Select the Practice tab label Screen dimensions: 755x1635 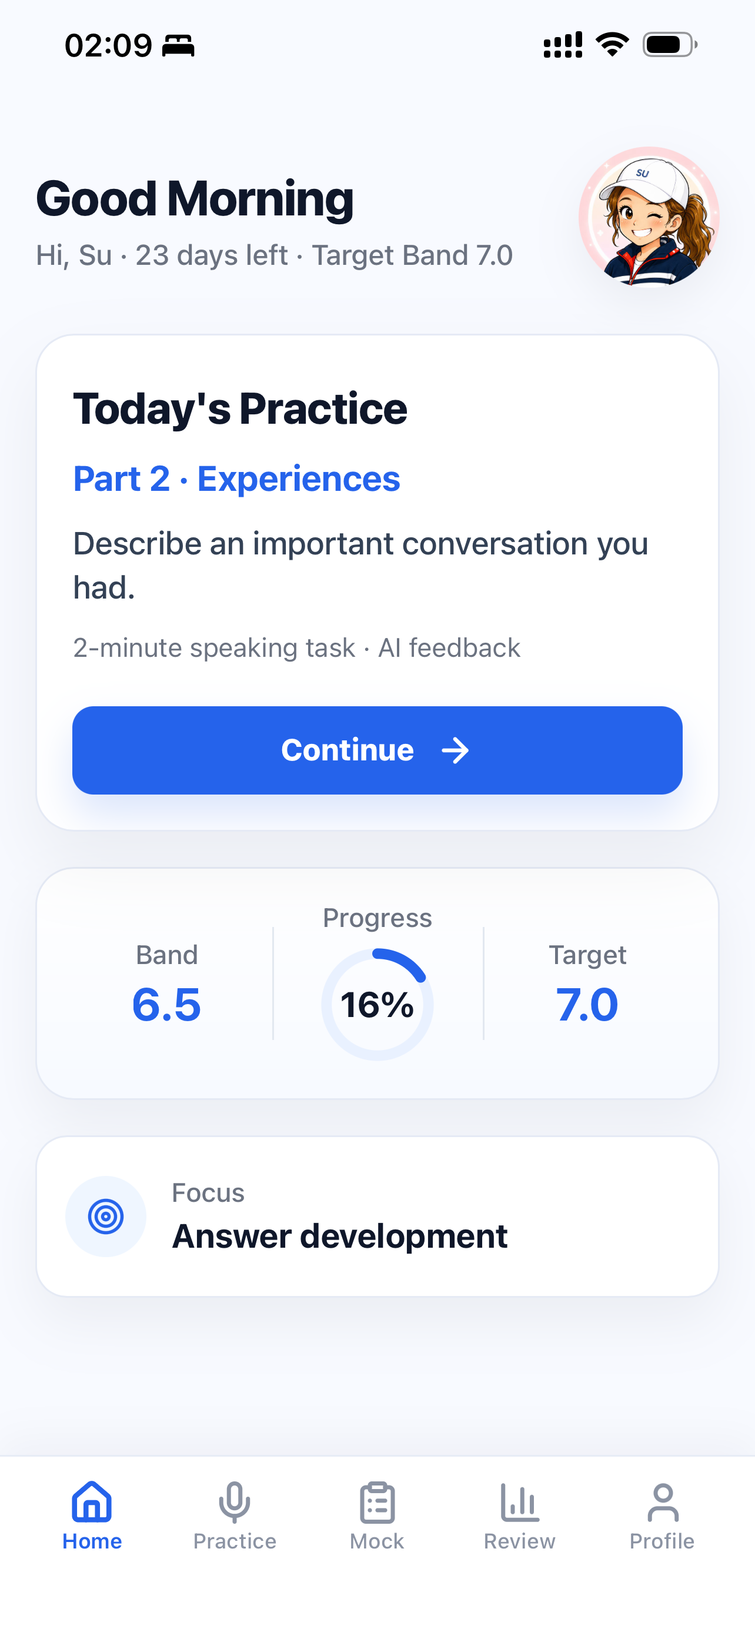[235, 1541]
